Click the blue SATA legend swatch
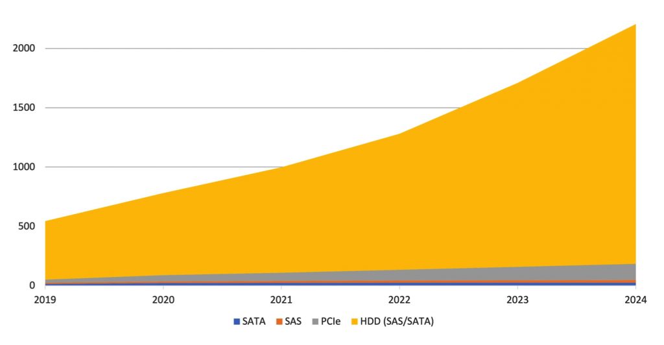Screen dimensions: 664x345 click(x=237, y=322)
